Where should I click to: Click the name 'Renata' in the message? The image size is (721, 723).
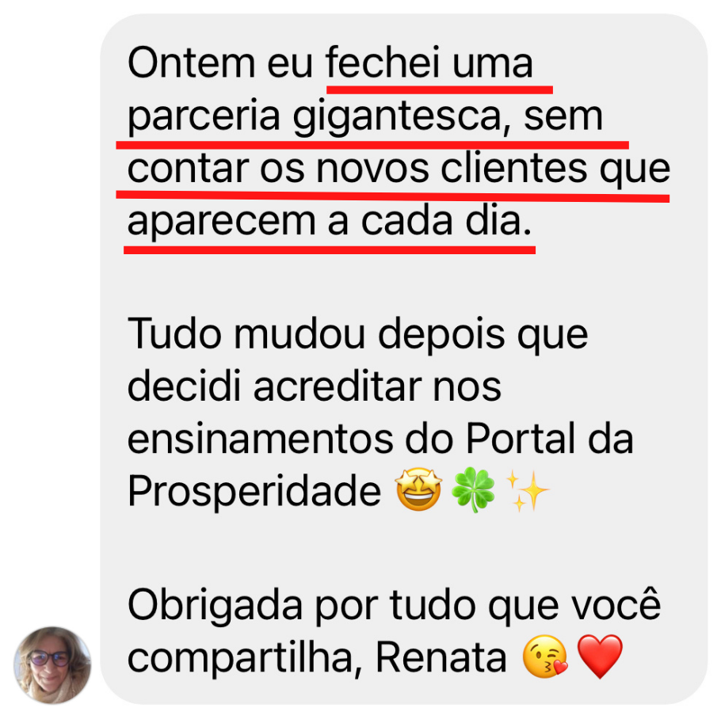pos(441,657)
